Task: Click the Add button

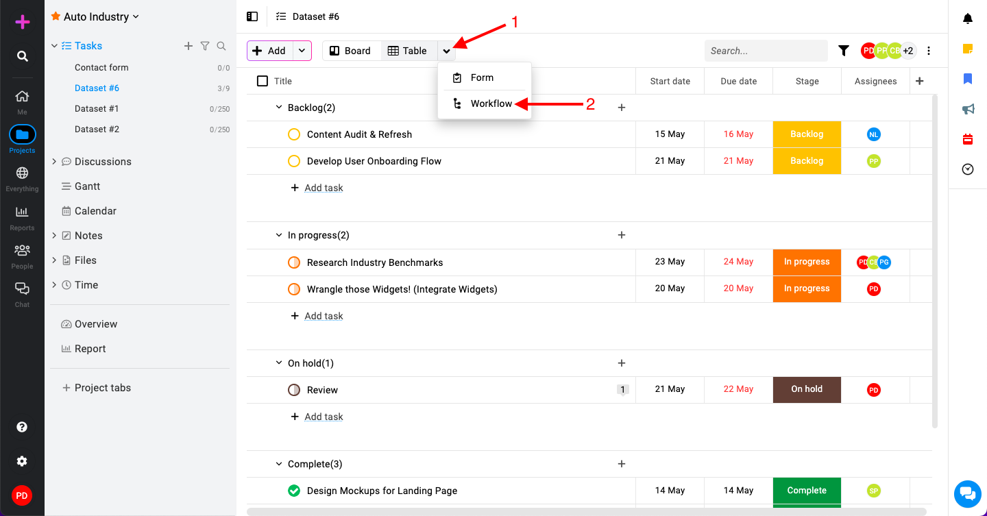Action: tap(270, 51)
